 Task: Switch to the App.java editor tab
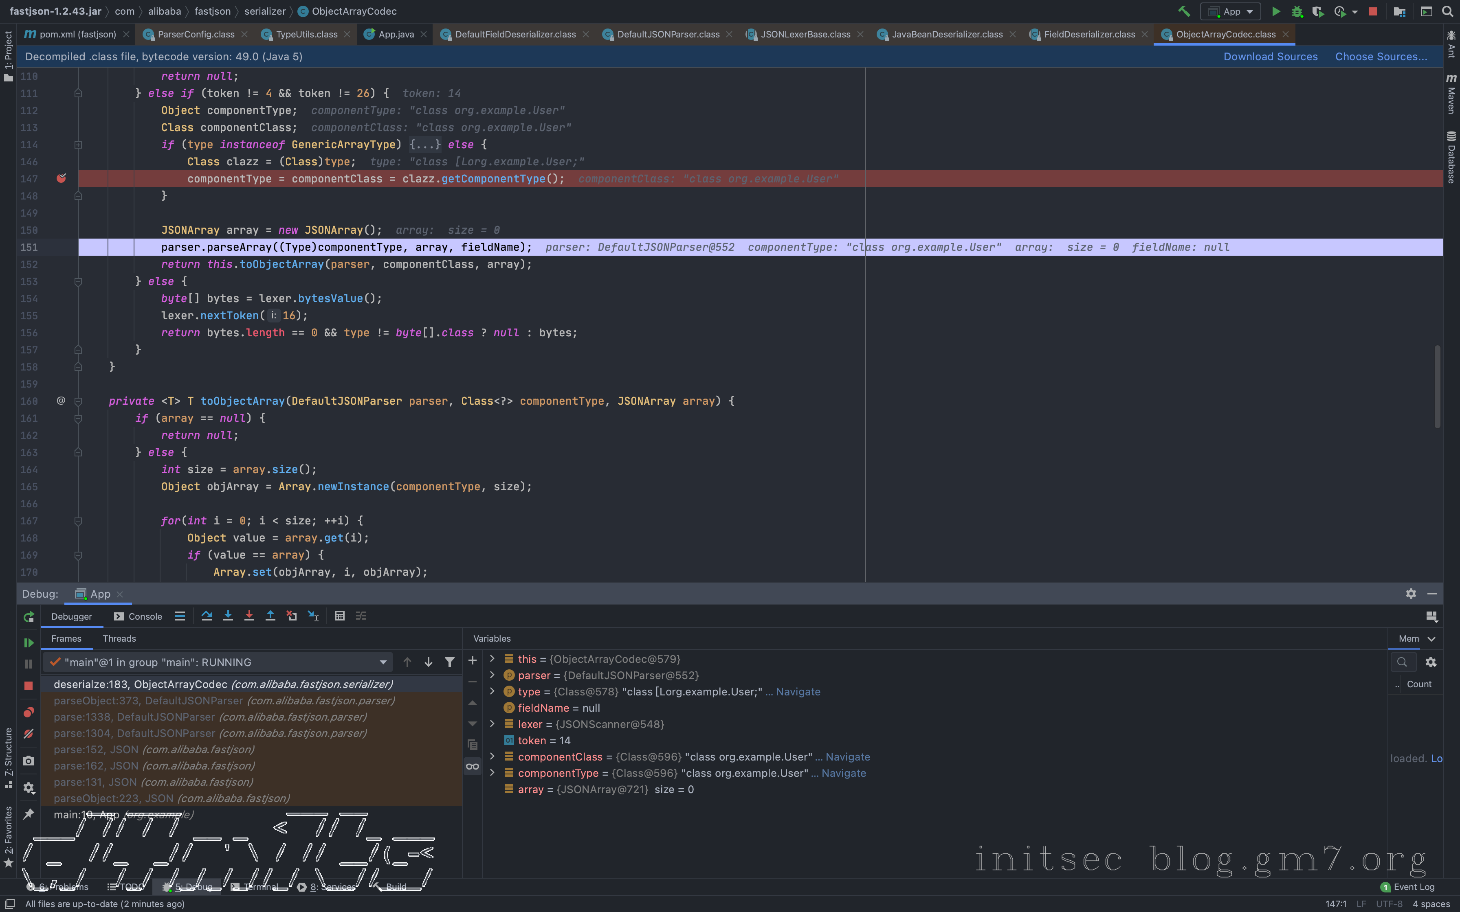coord(396,34)
